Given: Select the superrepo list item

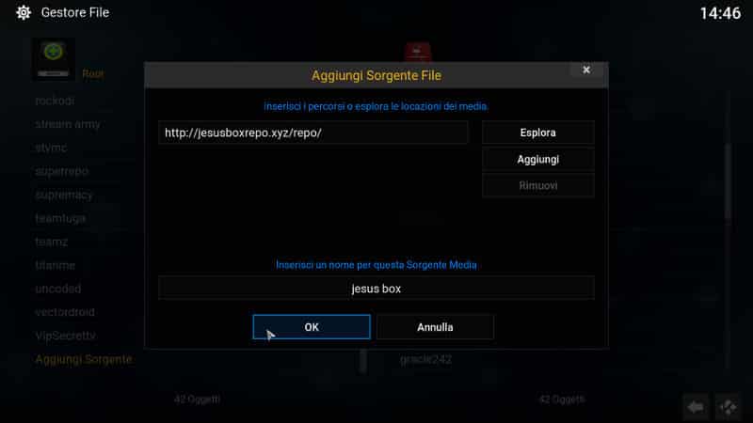Looking at the screenshot, I should pos(62,171).
